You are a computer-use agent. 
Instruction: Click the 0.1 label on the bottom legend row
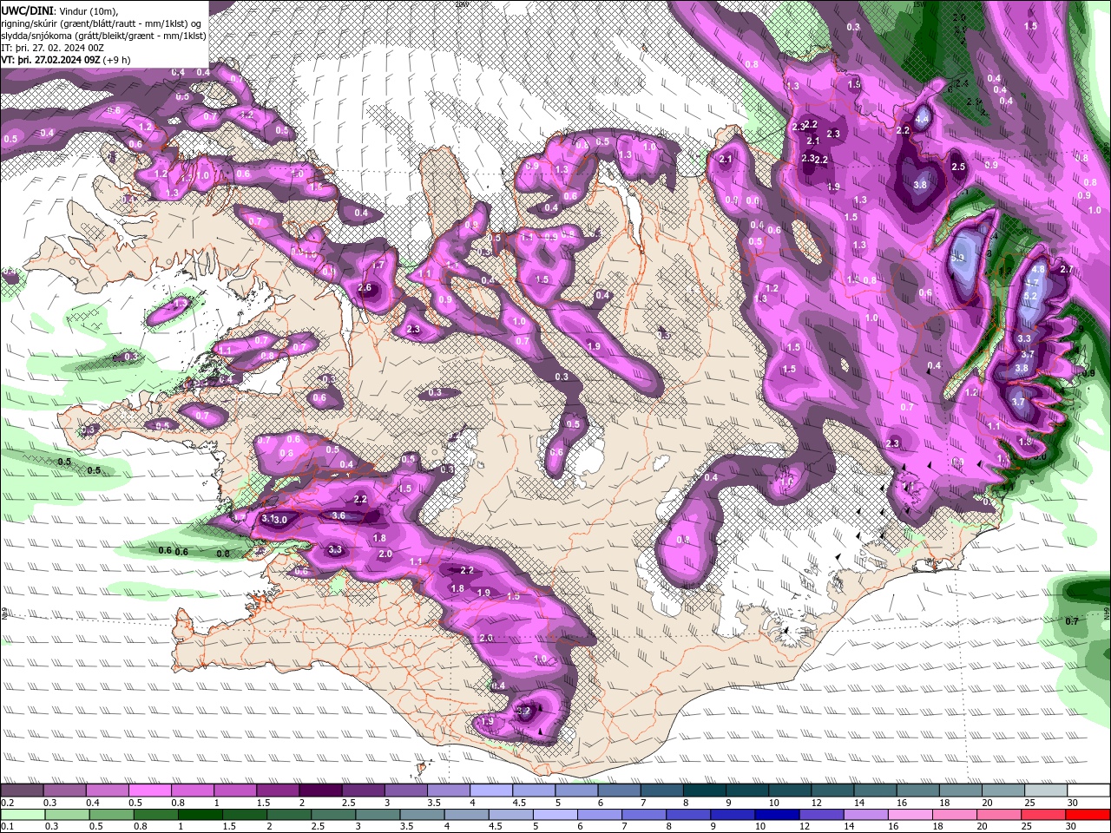coord(8,826)
